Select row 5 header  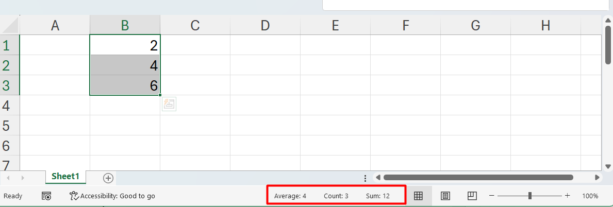tap(10, 125)
